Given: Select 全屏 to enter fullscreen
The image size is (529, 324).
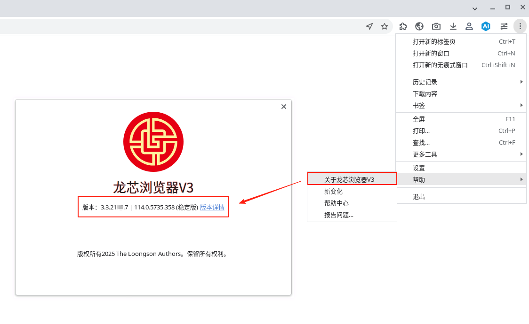Looking at the screenshot, I should click(461, 119).
